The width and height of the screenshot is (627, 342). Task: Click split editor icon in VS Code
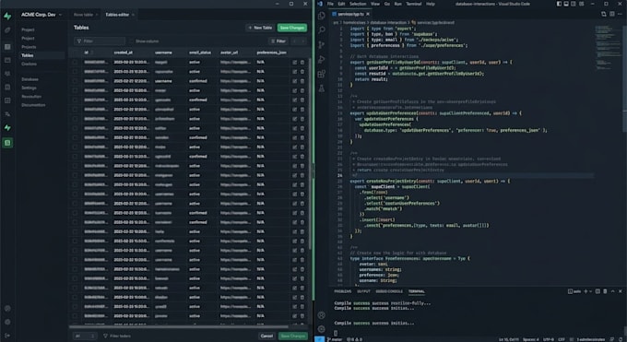coord(612,14)
